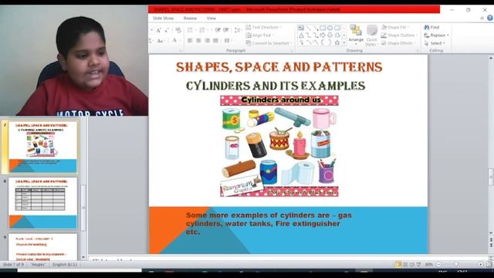Click the Zoom In plus button
494x278 pixels.
coord(480,264)
